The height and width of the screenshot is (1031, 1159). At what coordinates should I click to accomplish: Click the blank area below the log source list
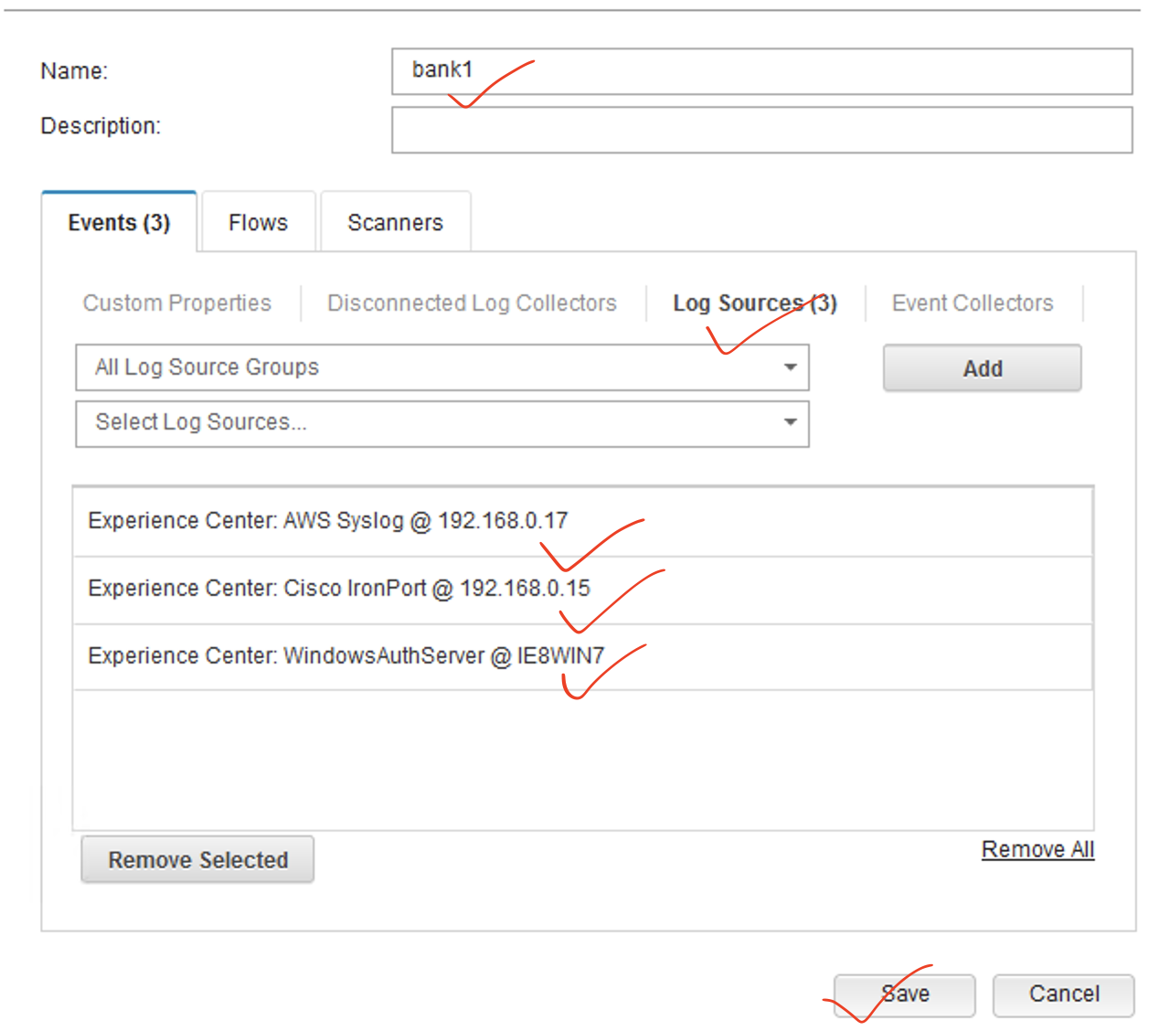(x=581, y=759)
